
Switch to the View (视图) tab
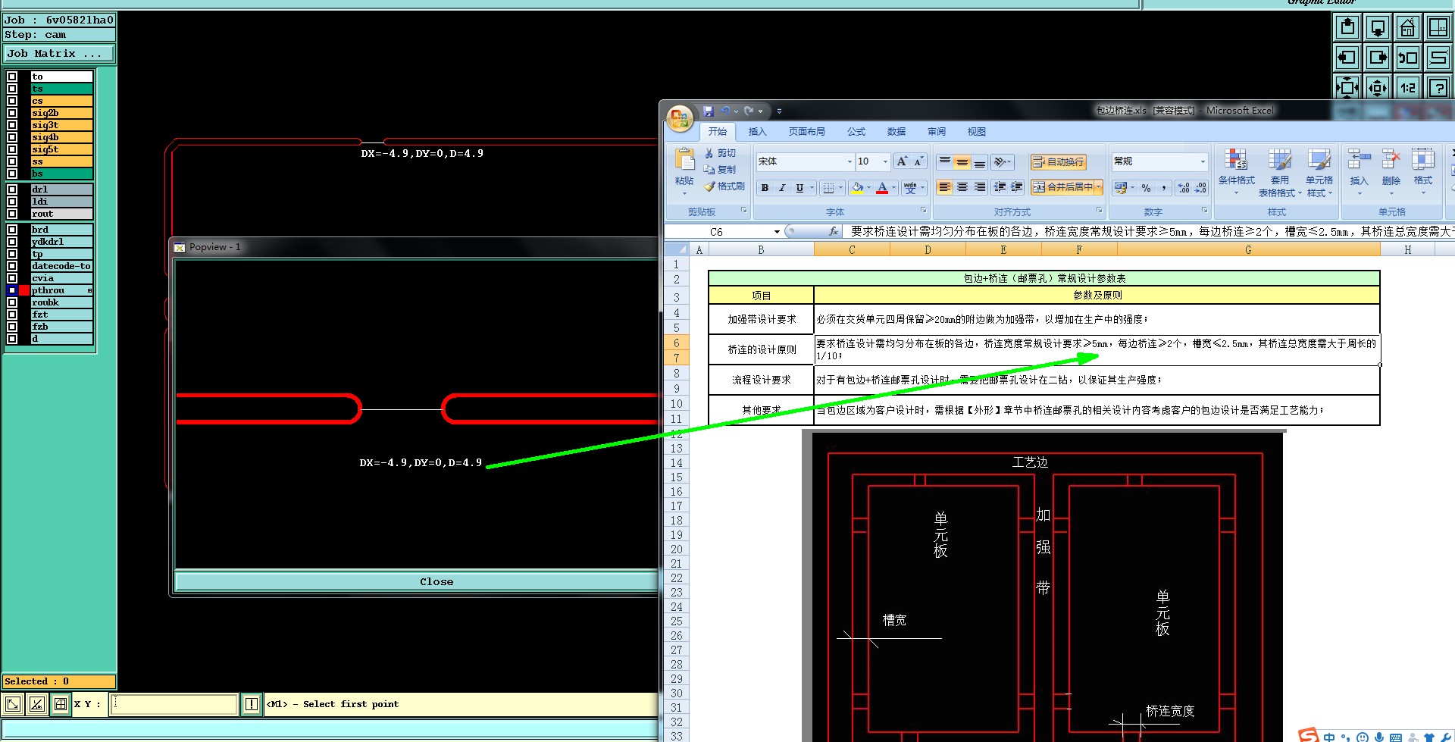pos(976,132)
